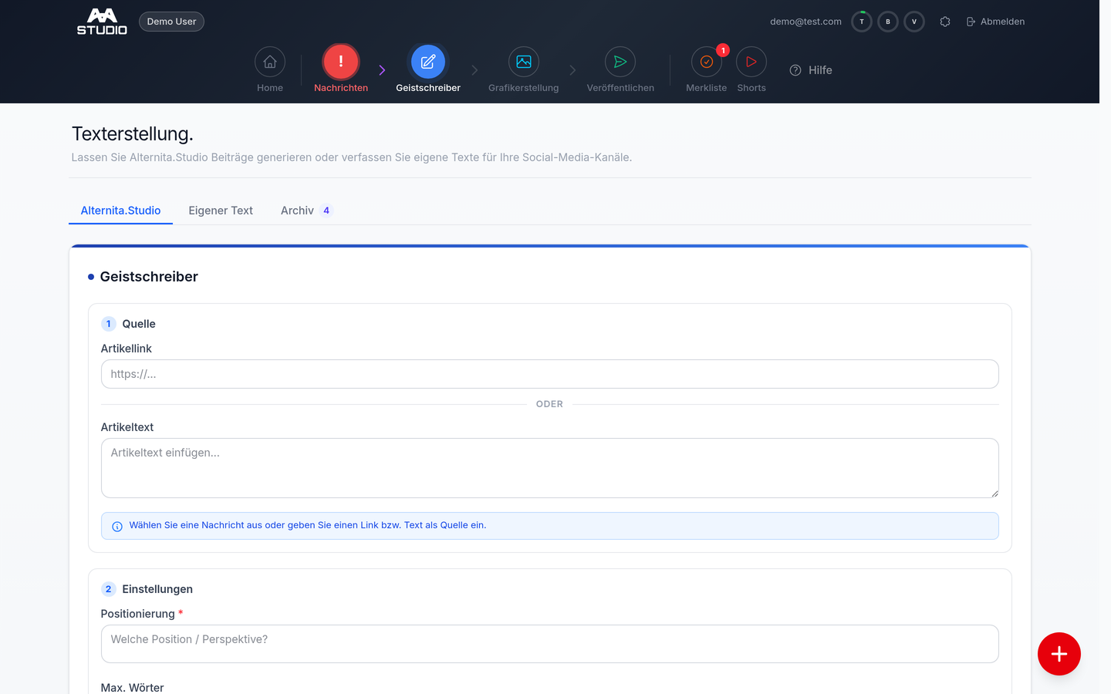Click the Quelle step 1 heading
This screenshot has height=694, width=1111.
point(139,324)
